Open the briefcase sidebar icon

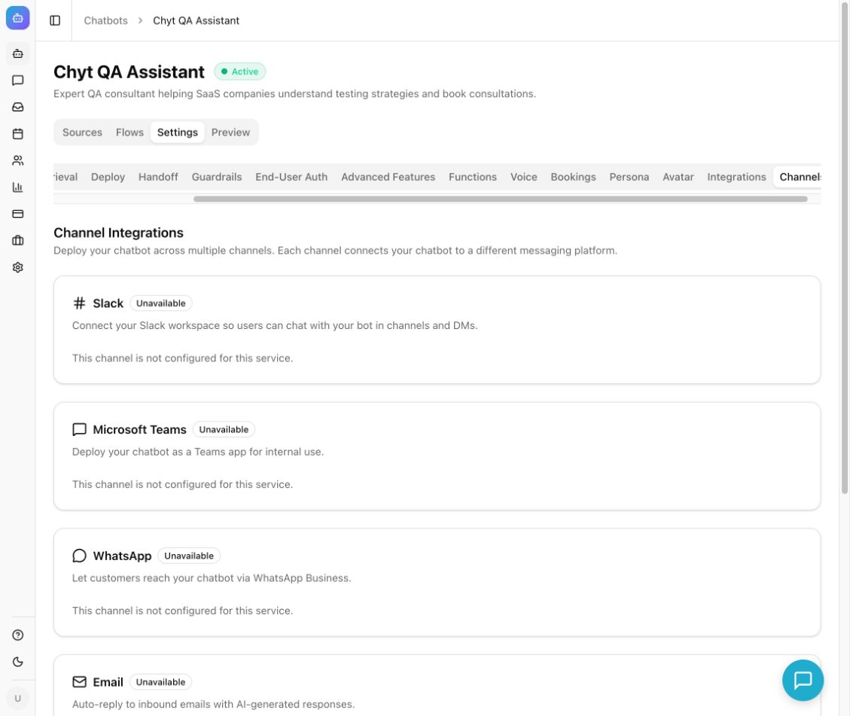click(18, 240)
